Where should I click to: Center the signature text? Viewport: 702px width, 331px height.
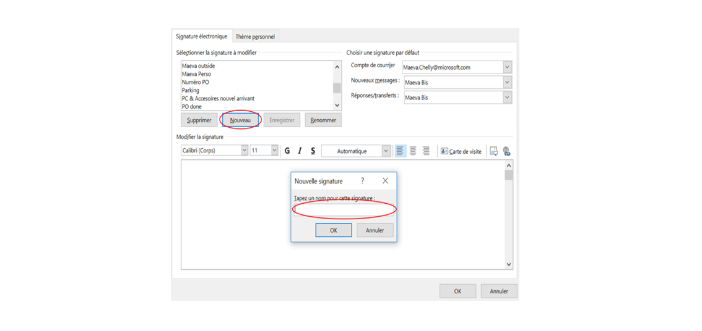click(413, 151)
